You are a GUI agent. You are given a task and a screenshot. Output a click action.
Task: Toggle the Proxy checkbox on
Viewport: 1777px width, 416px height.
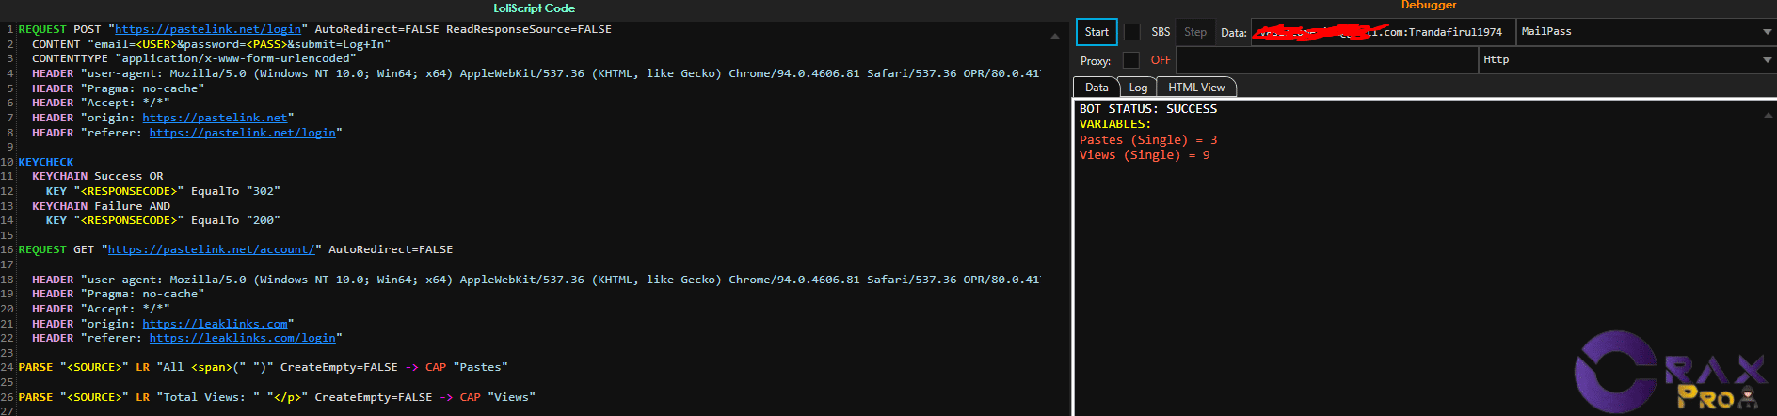(x=1131, y=60)
